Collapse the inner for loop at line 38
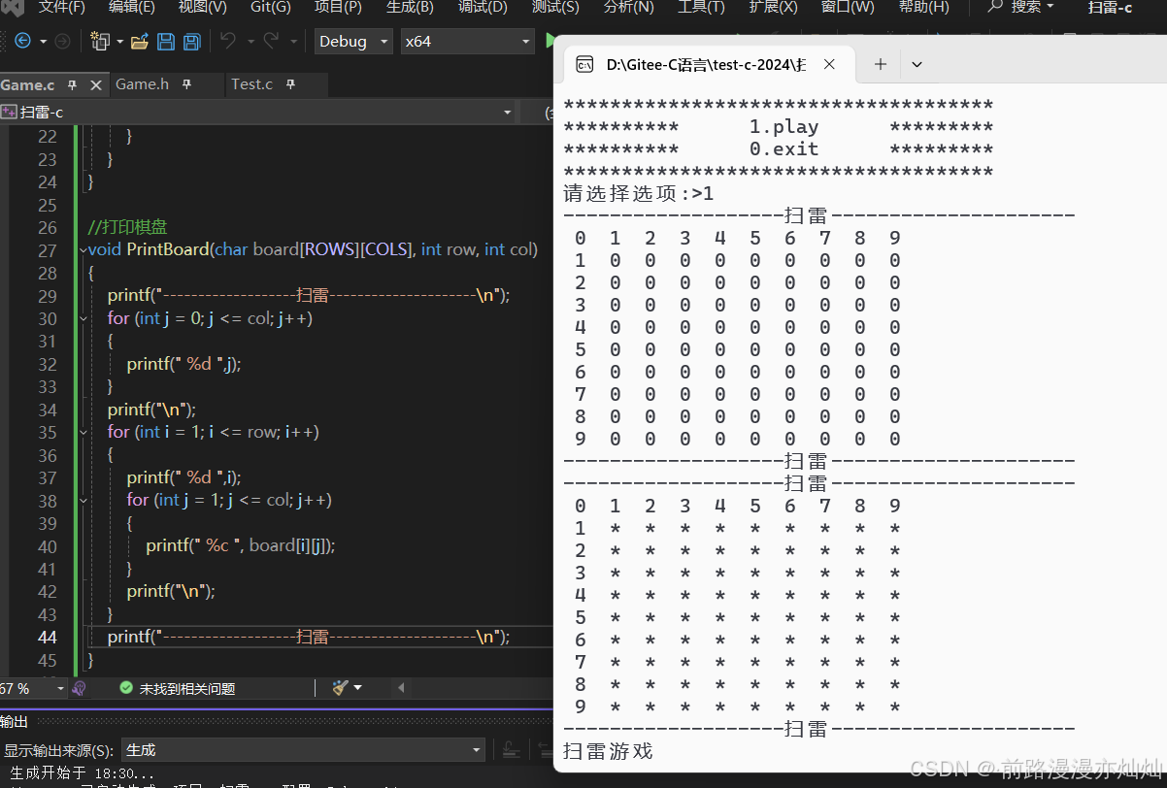This screenshot has width=1167, height=788. click(x=83, y=500)
